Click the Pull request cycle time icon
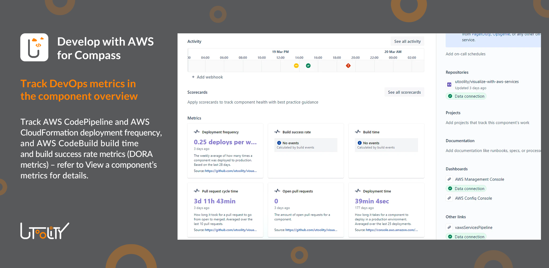Screen dimensions: 549x268 [x=197, y=191]
